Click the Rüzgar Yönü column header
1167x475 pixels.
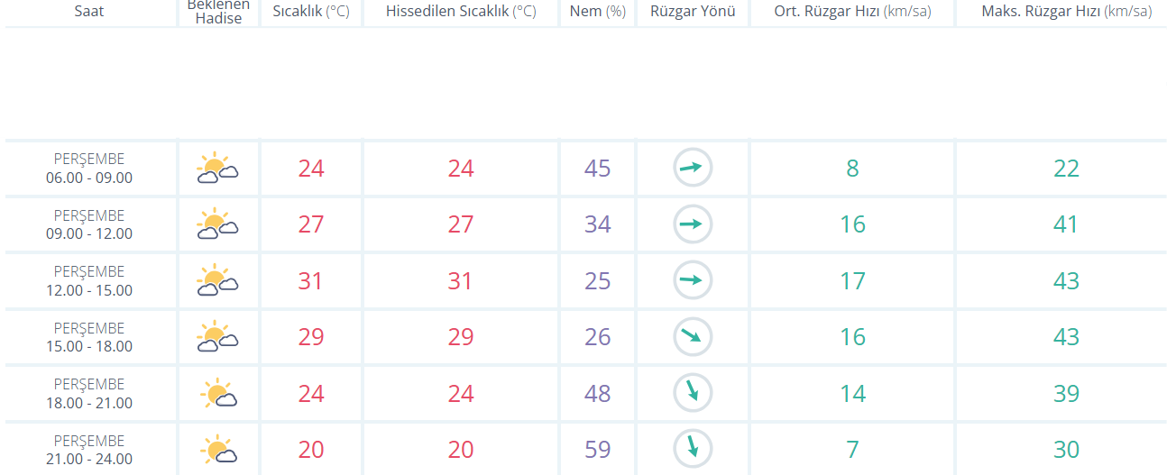point(693,12)
